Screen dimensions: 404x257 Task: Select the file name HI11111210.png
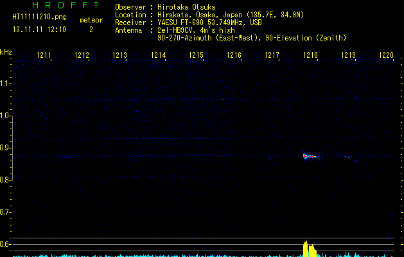coord(39,17)
